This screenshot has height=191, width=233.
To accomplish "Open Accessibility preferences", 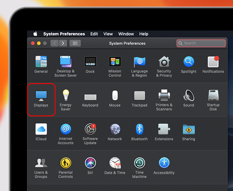I will [x=164, y=166].
